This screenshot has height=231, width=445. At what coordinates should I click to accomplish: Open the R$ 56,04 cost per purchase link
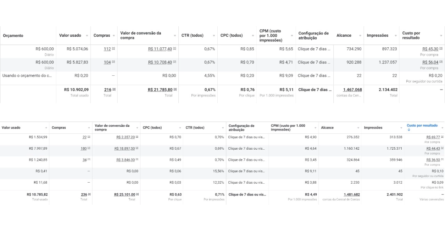430,62
